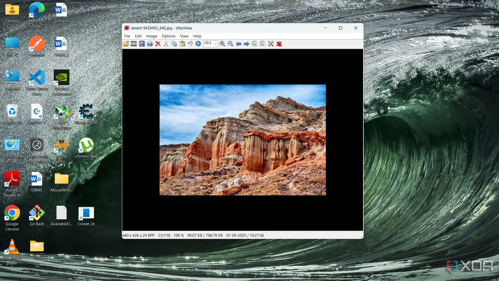Viewport: 499px width, 281px height.
Task: Open image Information blue icon
Action: 198,44
